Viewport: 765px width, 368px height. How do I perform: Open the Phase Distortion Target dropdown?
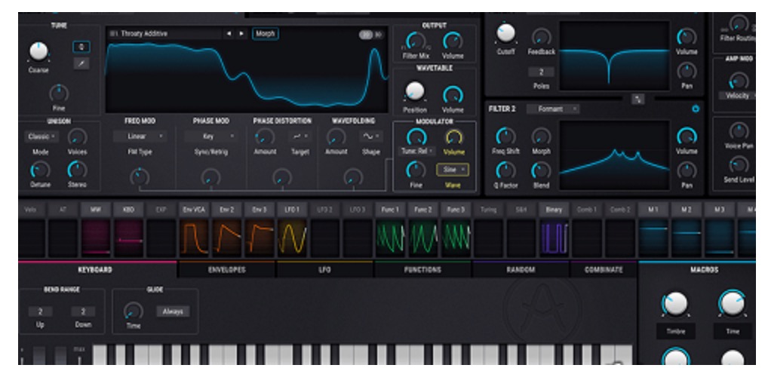pyautogui.click(x=300, y=136)
